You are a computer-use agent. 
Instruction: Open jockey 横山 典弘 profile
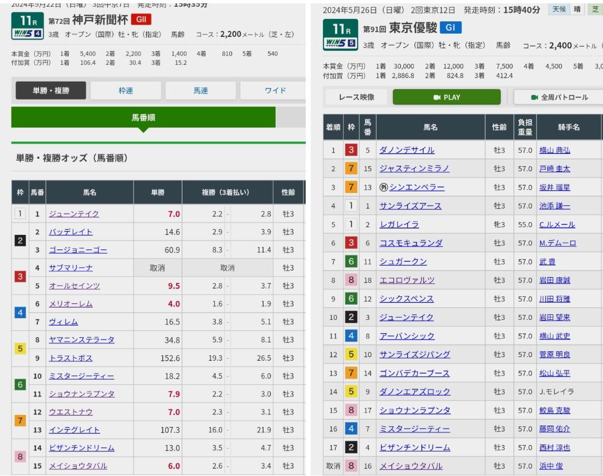(554, 150)
